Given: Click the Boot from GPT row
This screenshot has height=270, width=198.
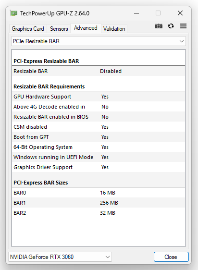Looking at the screenshot, I should (99, 137).
